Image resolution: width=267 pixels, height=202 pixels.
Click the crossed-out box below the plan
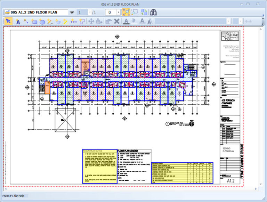65,120
